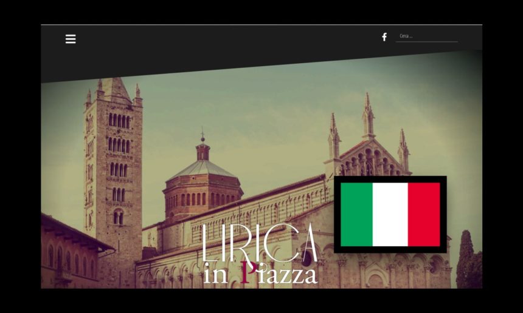Viewport: 523px width, 313px height.
Task: Click the white stripe of the Italian flag
Action: (x=390, y=214)
